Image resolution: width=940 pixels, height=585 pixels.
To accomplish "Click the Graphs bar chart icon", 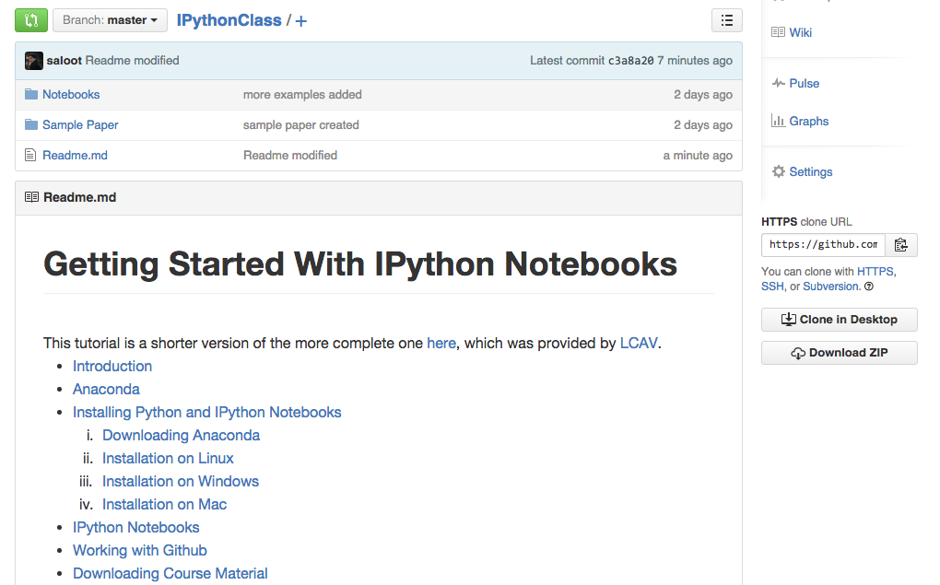I will (x=779, y=121).
